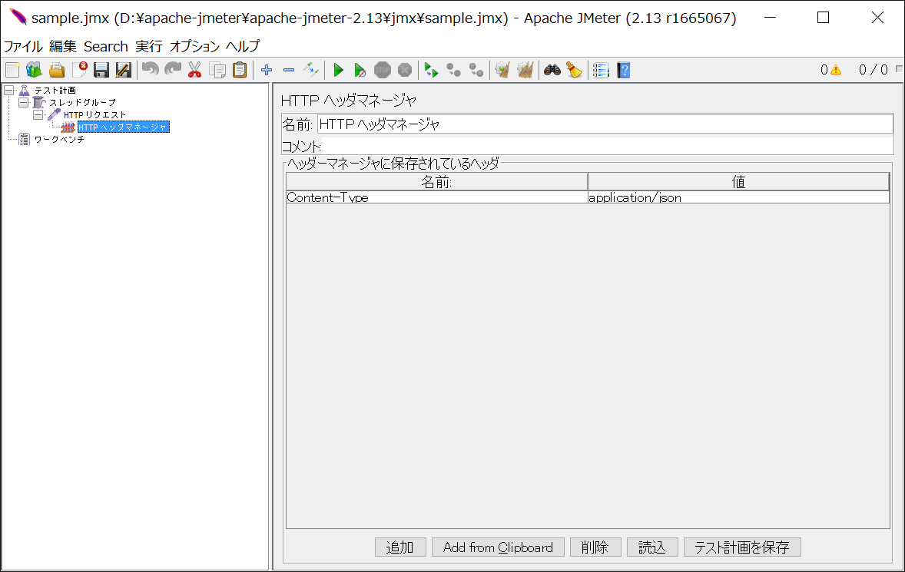The image size is (905, 572).
Task: Click the Add from Clipboard button
Action: pyautogui.click(x=498, y=547)
